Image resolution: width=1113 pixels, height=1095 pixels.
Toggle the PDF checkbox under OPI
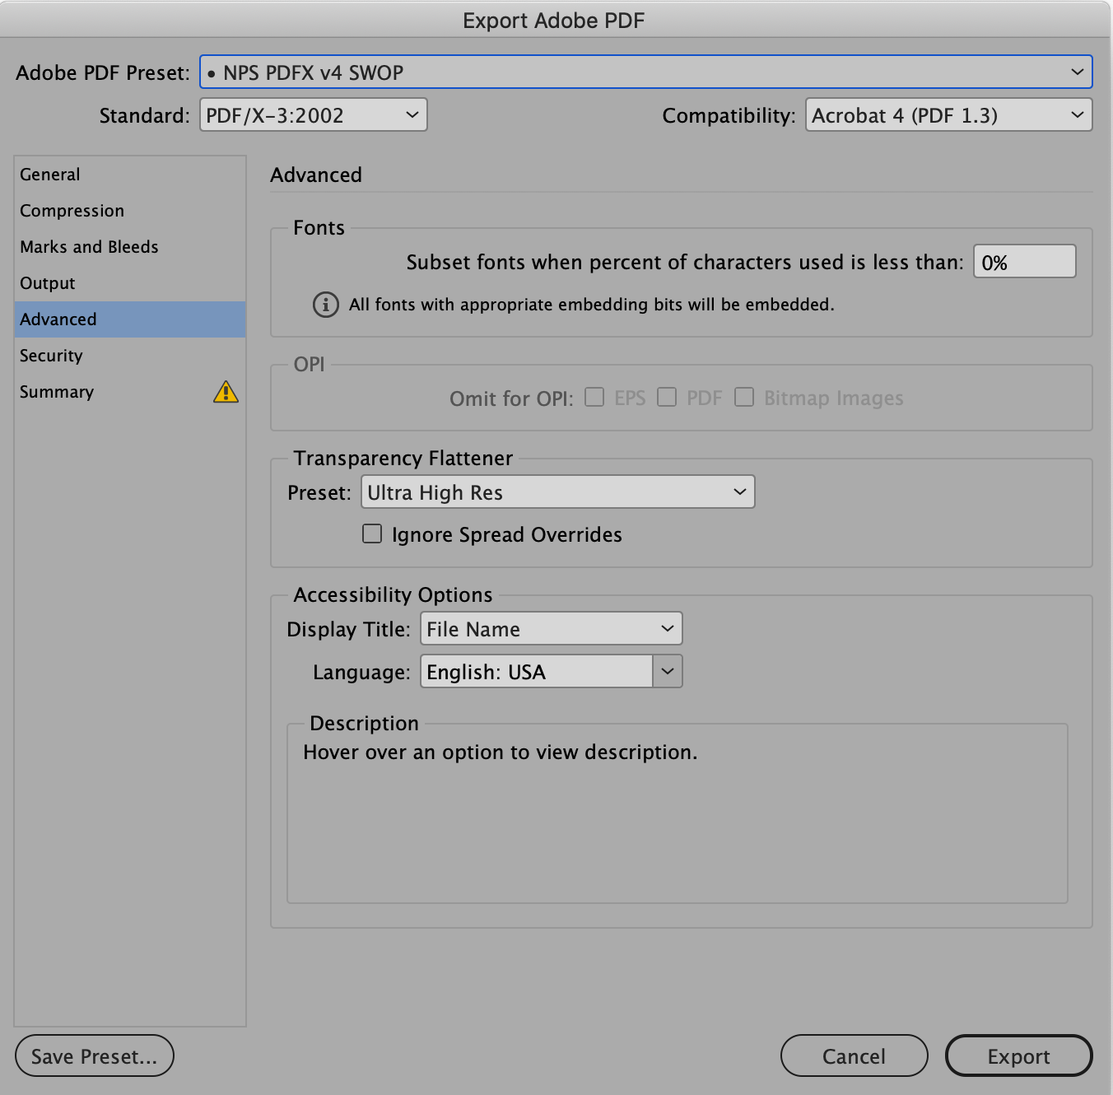667,397
